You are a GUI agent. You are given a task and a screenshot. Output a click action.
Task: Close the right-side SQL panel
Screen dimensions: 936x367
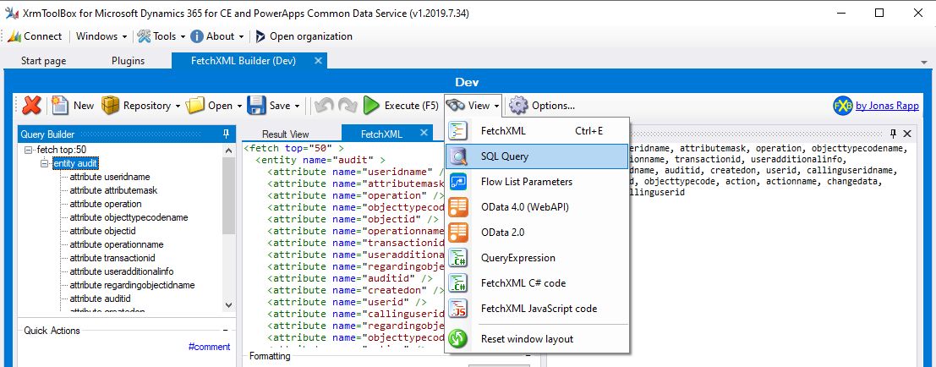point(906,134)
